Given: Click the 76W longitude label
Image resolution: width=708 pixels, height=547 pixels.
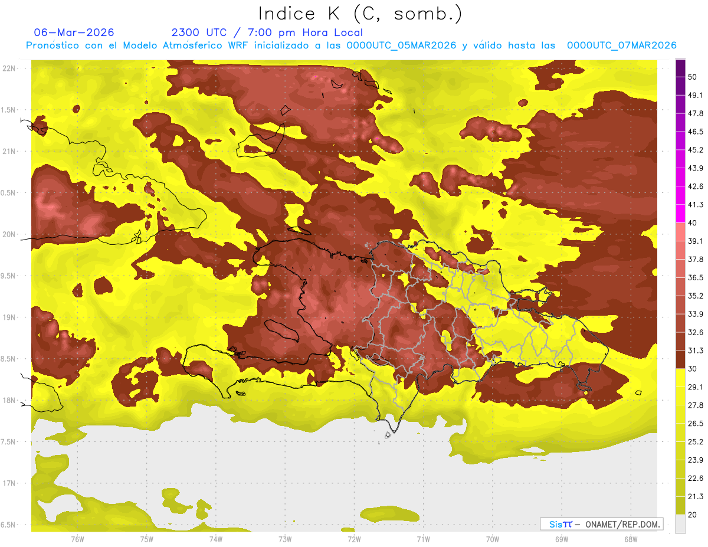Looking at the screenshot, I should pos(77,539).
